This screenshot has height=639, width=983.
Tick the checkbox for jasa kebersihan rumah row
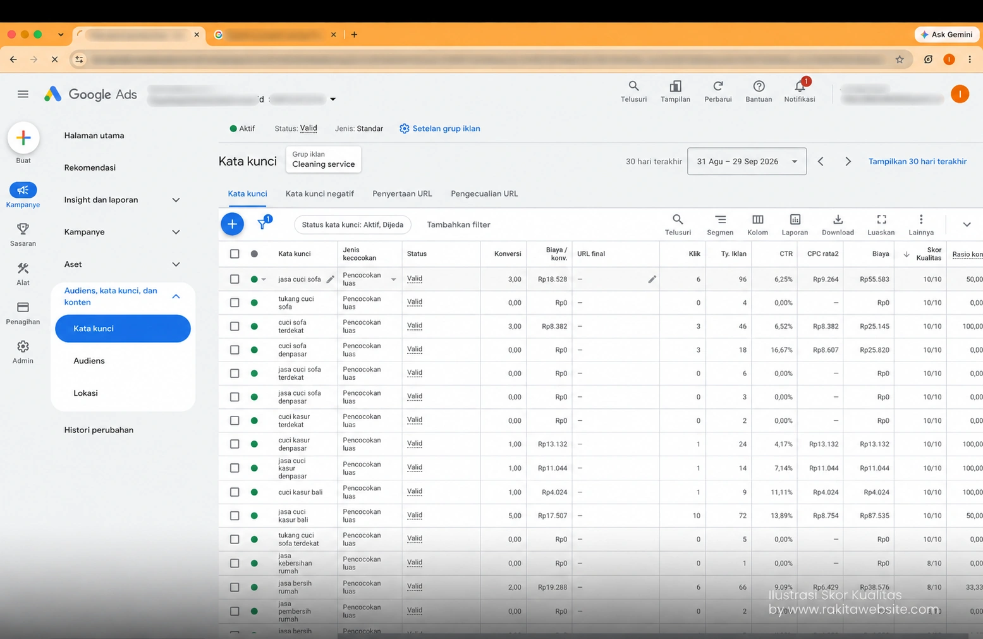235,563
